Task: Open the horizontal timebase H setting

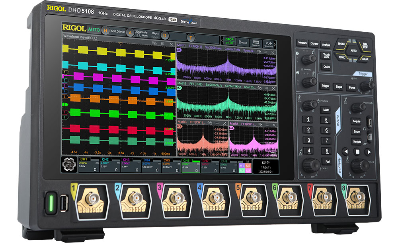Action: click(x=105, y=31)
